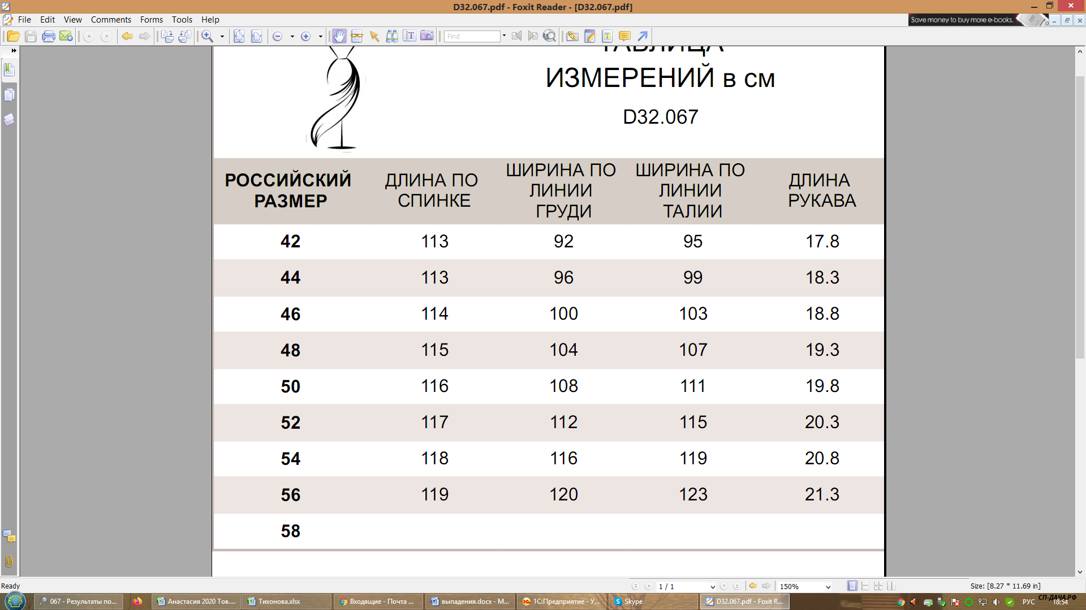
Task: Select the Hand tool
Action: coord(339,37)
